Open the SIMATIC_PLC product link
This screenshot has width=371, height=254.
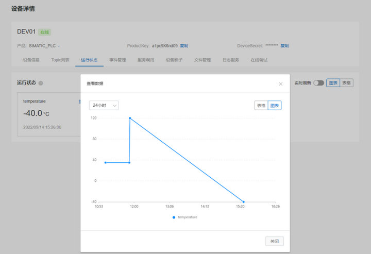pyautogui.click(x=44, y=45)
